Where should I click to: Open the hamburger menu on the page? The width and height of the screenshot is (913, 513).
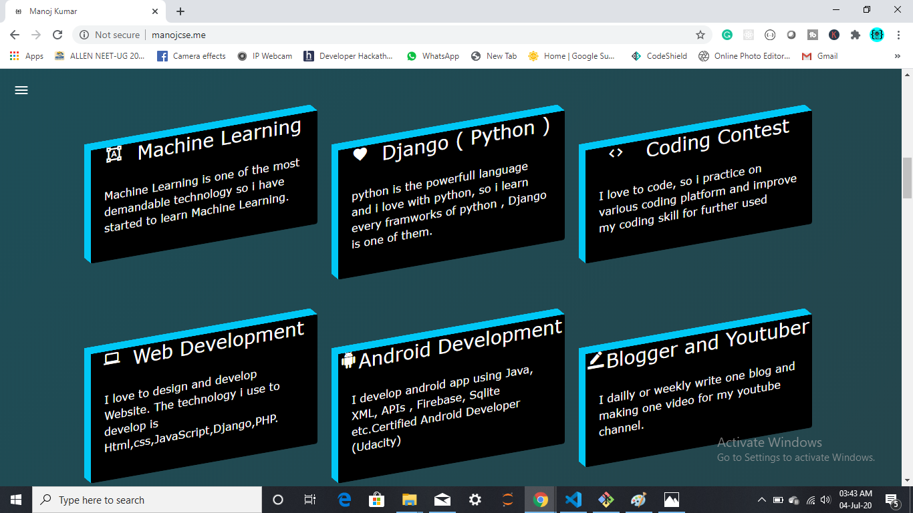click(21, 90)
